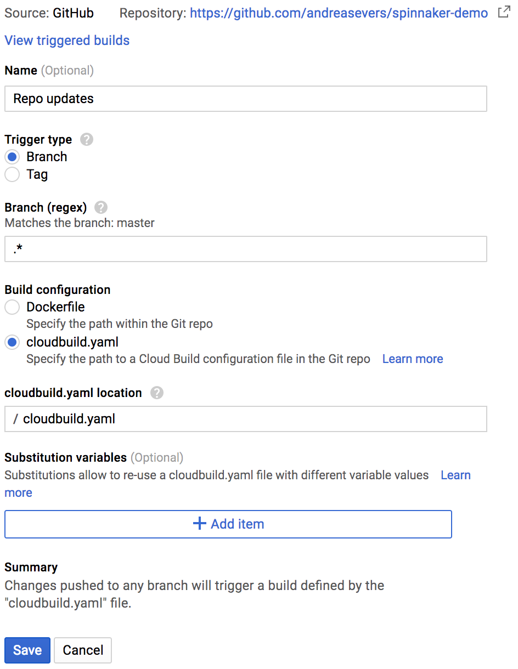
Task: Open repository in new window icon
Action: point(504,13)
